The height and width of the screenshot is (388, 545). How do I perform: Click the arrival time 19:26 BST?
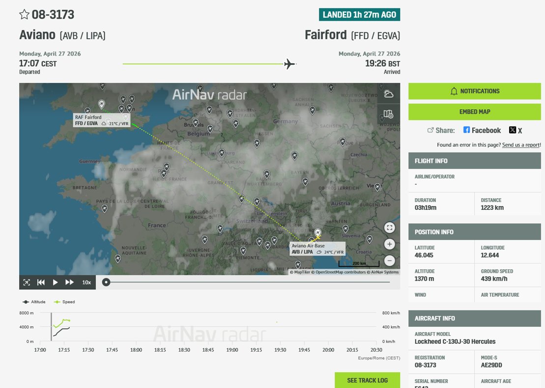click(382, 63)
